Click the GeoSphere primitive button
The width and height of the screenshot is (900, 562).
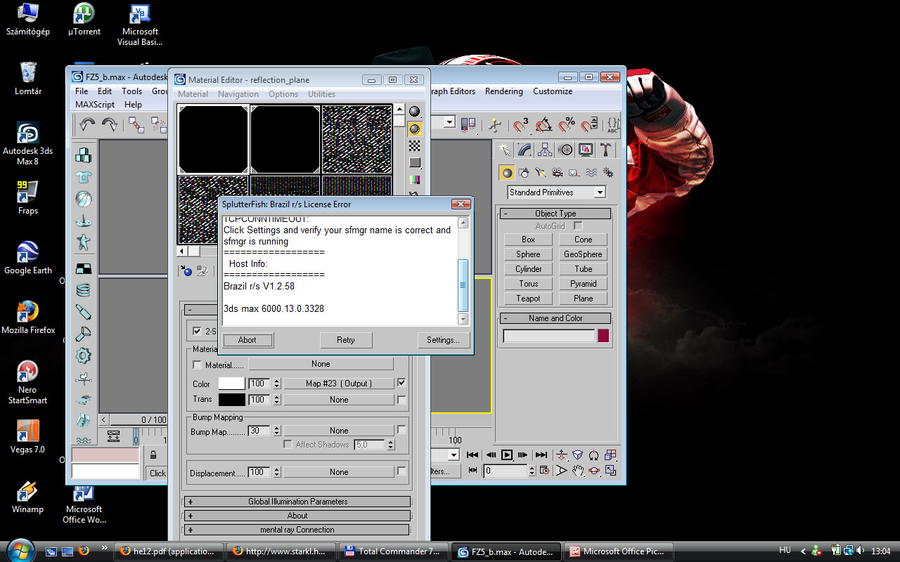tap(584, 254)
